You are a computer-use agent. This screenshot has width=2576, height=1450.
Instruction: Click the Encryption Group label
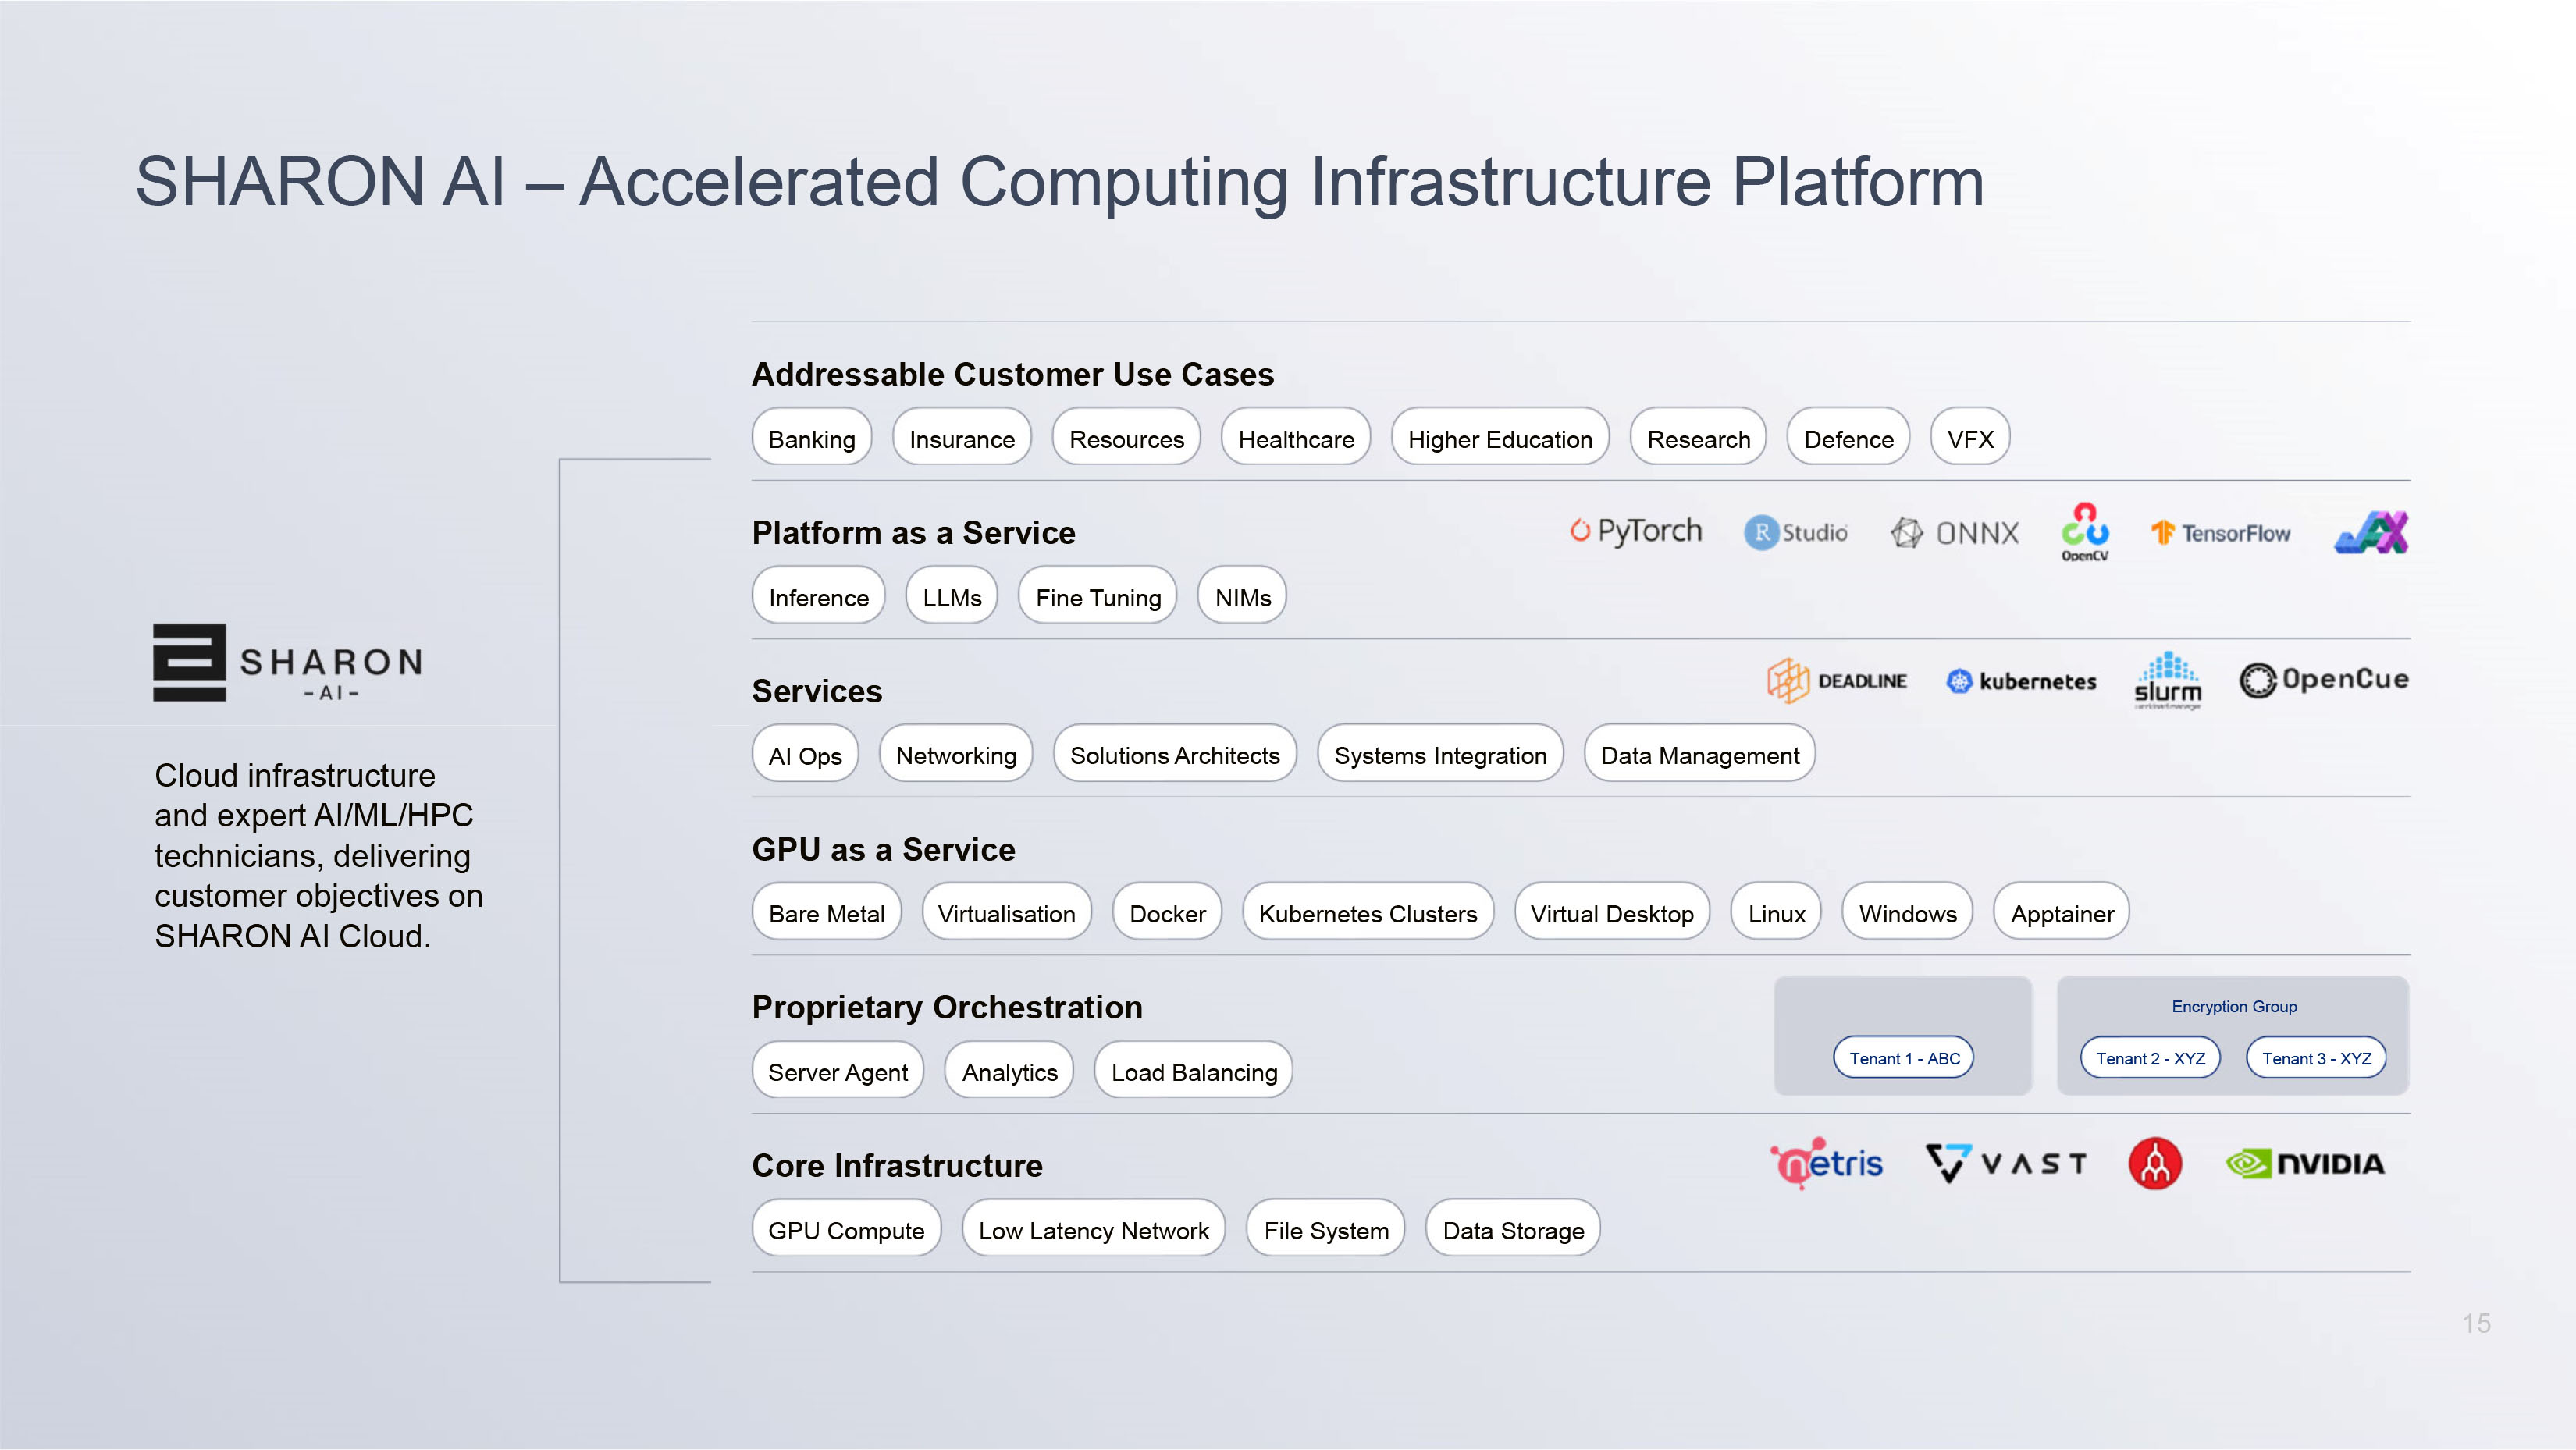pyautogui.click(x=2234, y=1006)
